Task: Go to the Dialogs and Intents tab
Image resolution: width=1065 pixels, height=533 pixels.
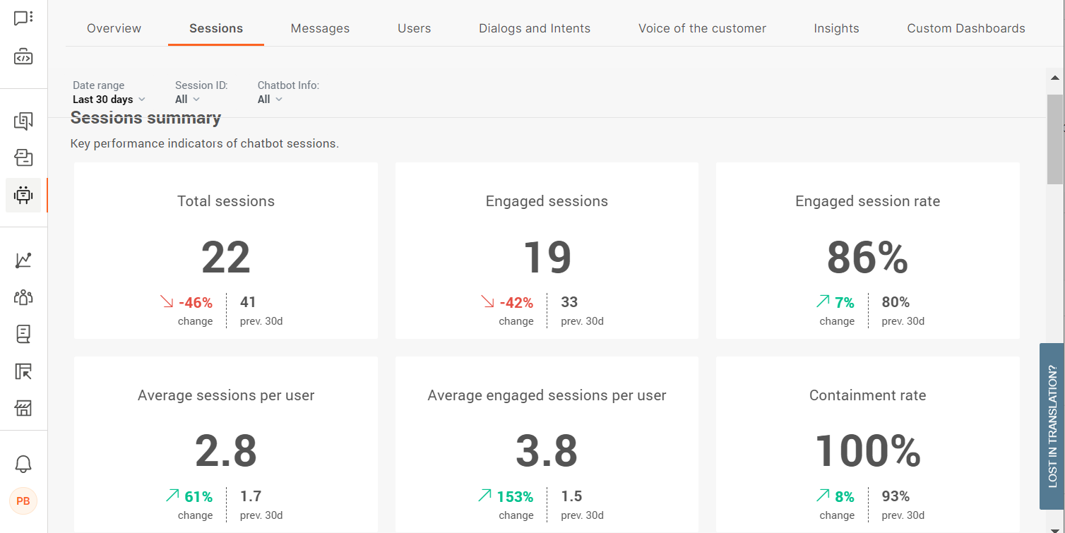Action: (535, 28)
